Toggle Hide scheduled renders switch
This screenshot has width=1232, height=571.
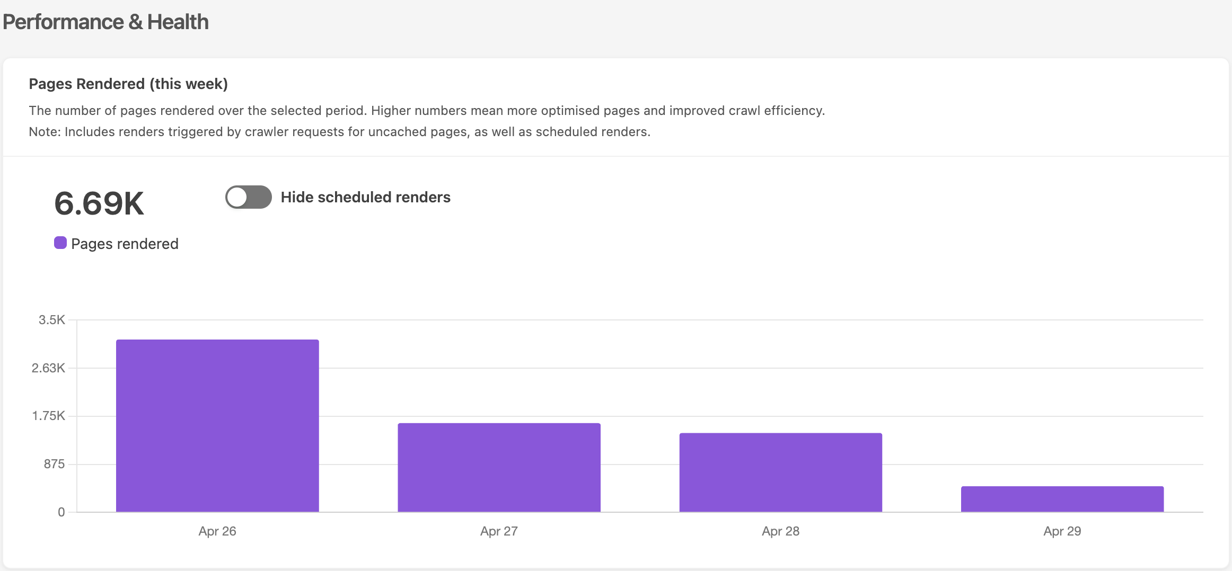(248, 197)
